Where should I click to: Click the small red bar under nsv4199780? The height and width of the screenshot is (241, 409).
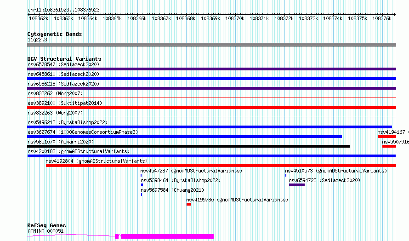pyautogui.click(x=189, y=204)
